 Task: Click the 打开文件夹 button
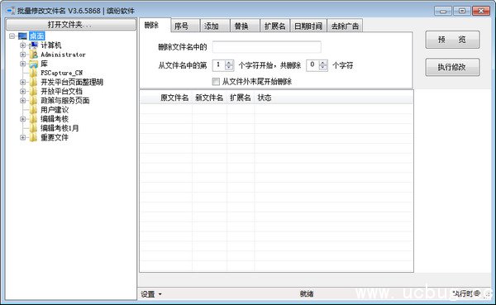click(71, 25)
